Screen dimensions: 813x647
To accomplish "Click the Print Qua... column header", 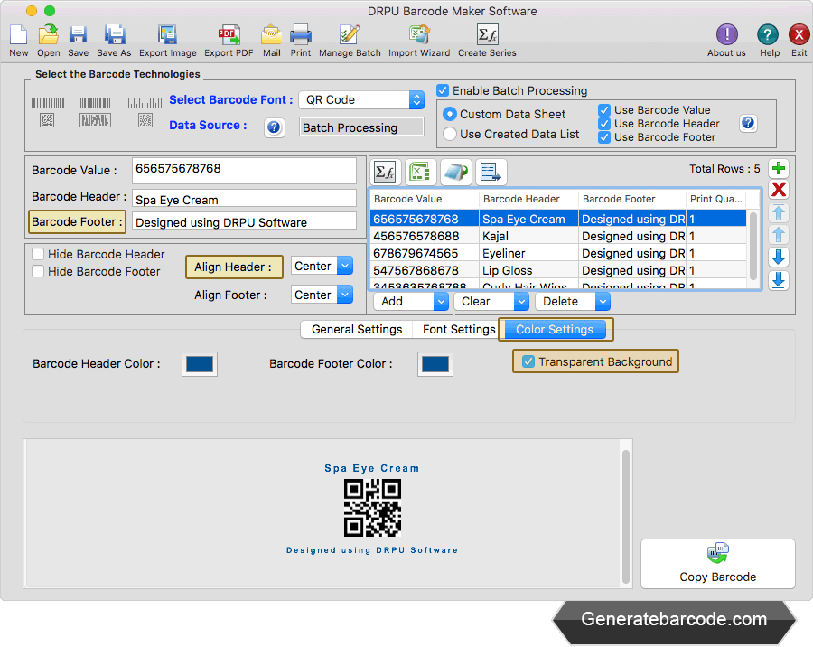I will click(x=716, y=199).
